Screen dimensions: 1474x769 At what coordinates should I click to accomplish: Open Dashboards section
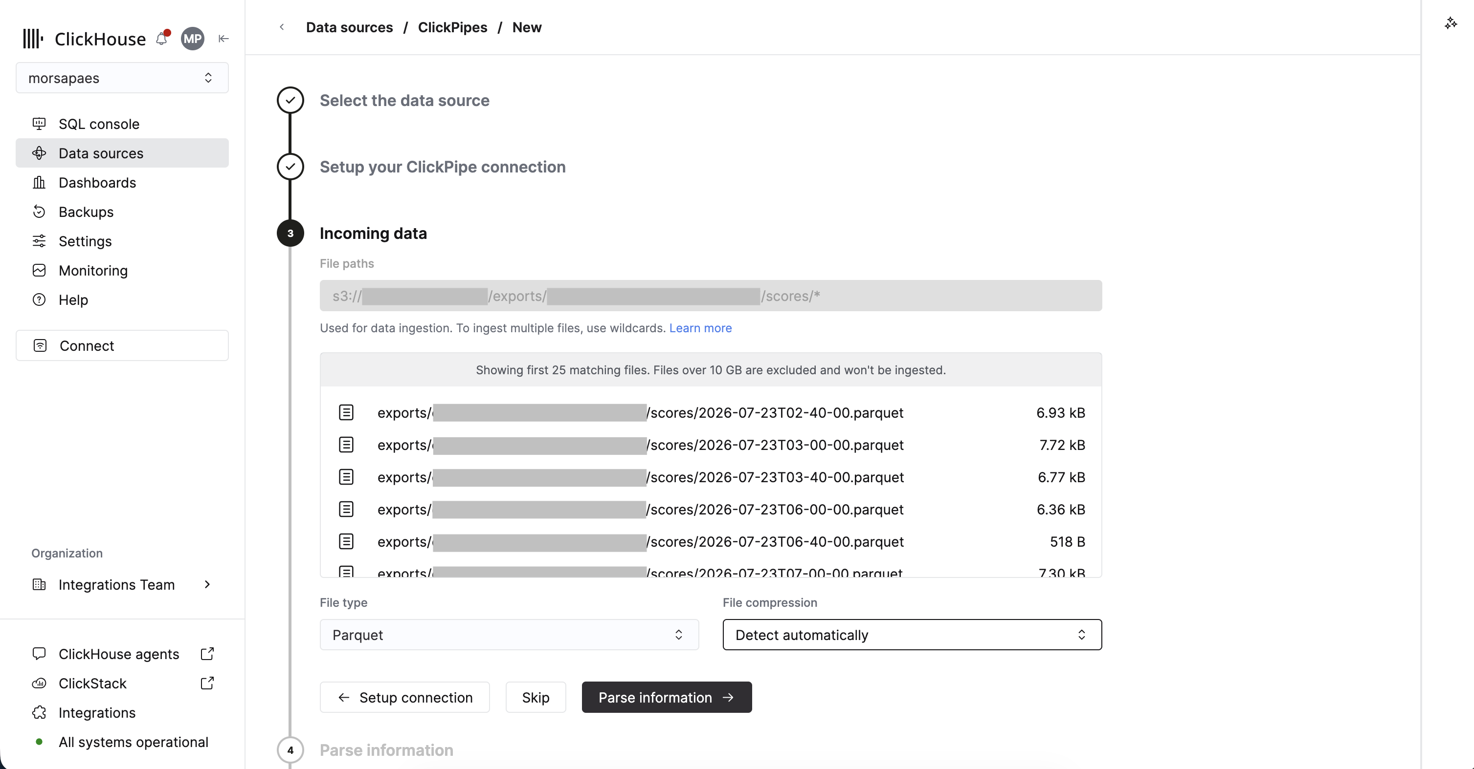[x=122, y=182]
